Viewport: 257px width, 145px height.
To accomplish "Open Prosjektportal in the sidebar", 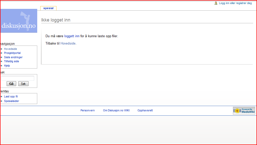I will [12, 53].
